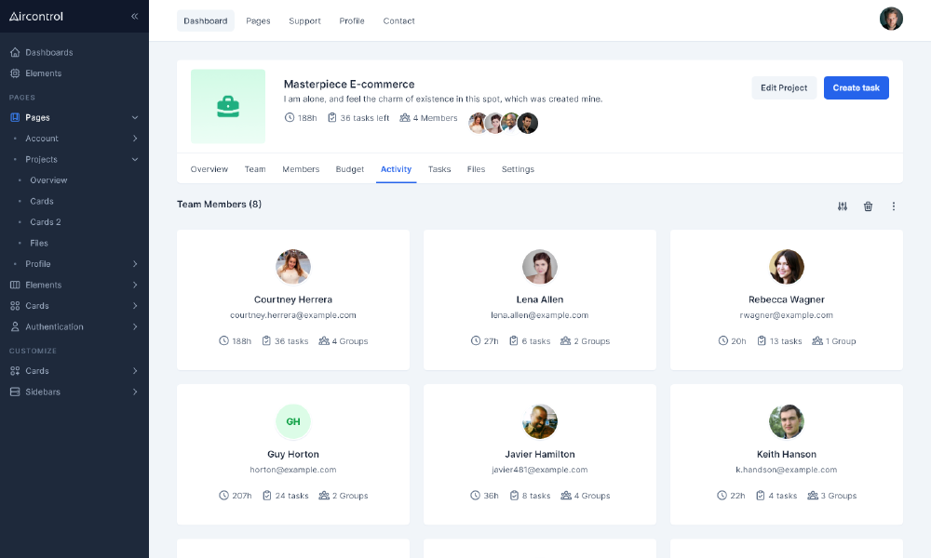Select the Dashboards icon in the sidebar

point(13,52)
